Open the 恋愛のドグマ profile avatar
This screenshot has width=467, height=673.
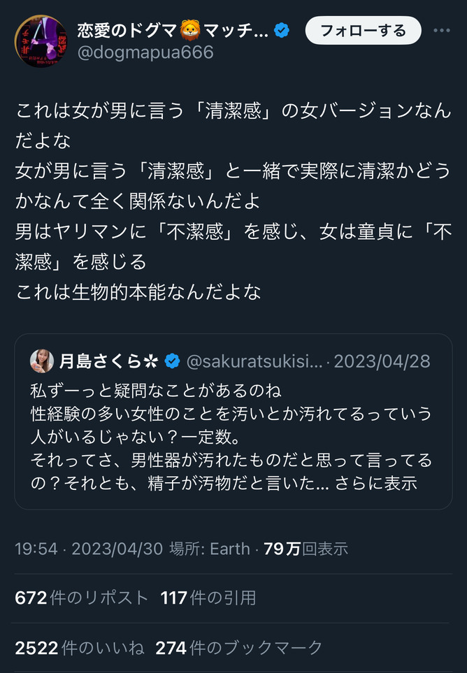(41, 41)
